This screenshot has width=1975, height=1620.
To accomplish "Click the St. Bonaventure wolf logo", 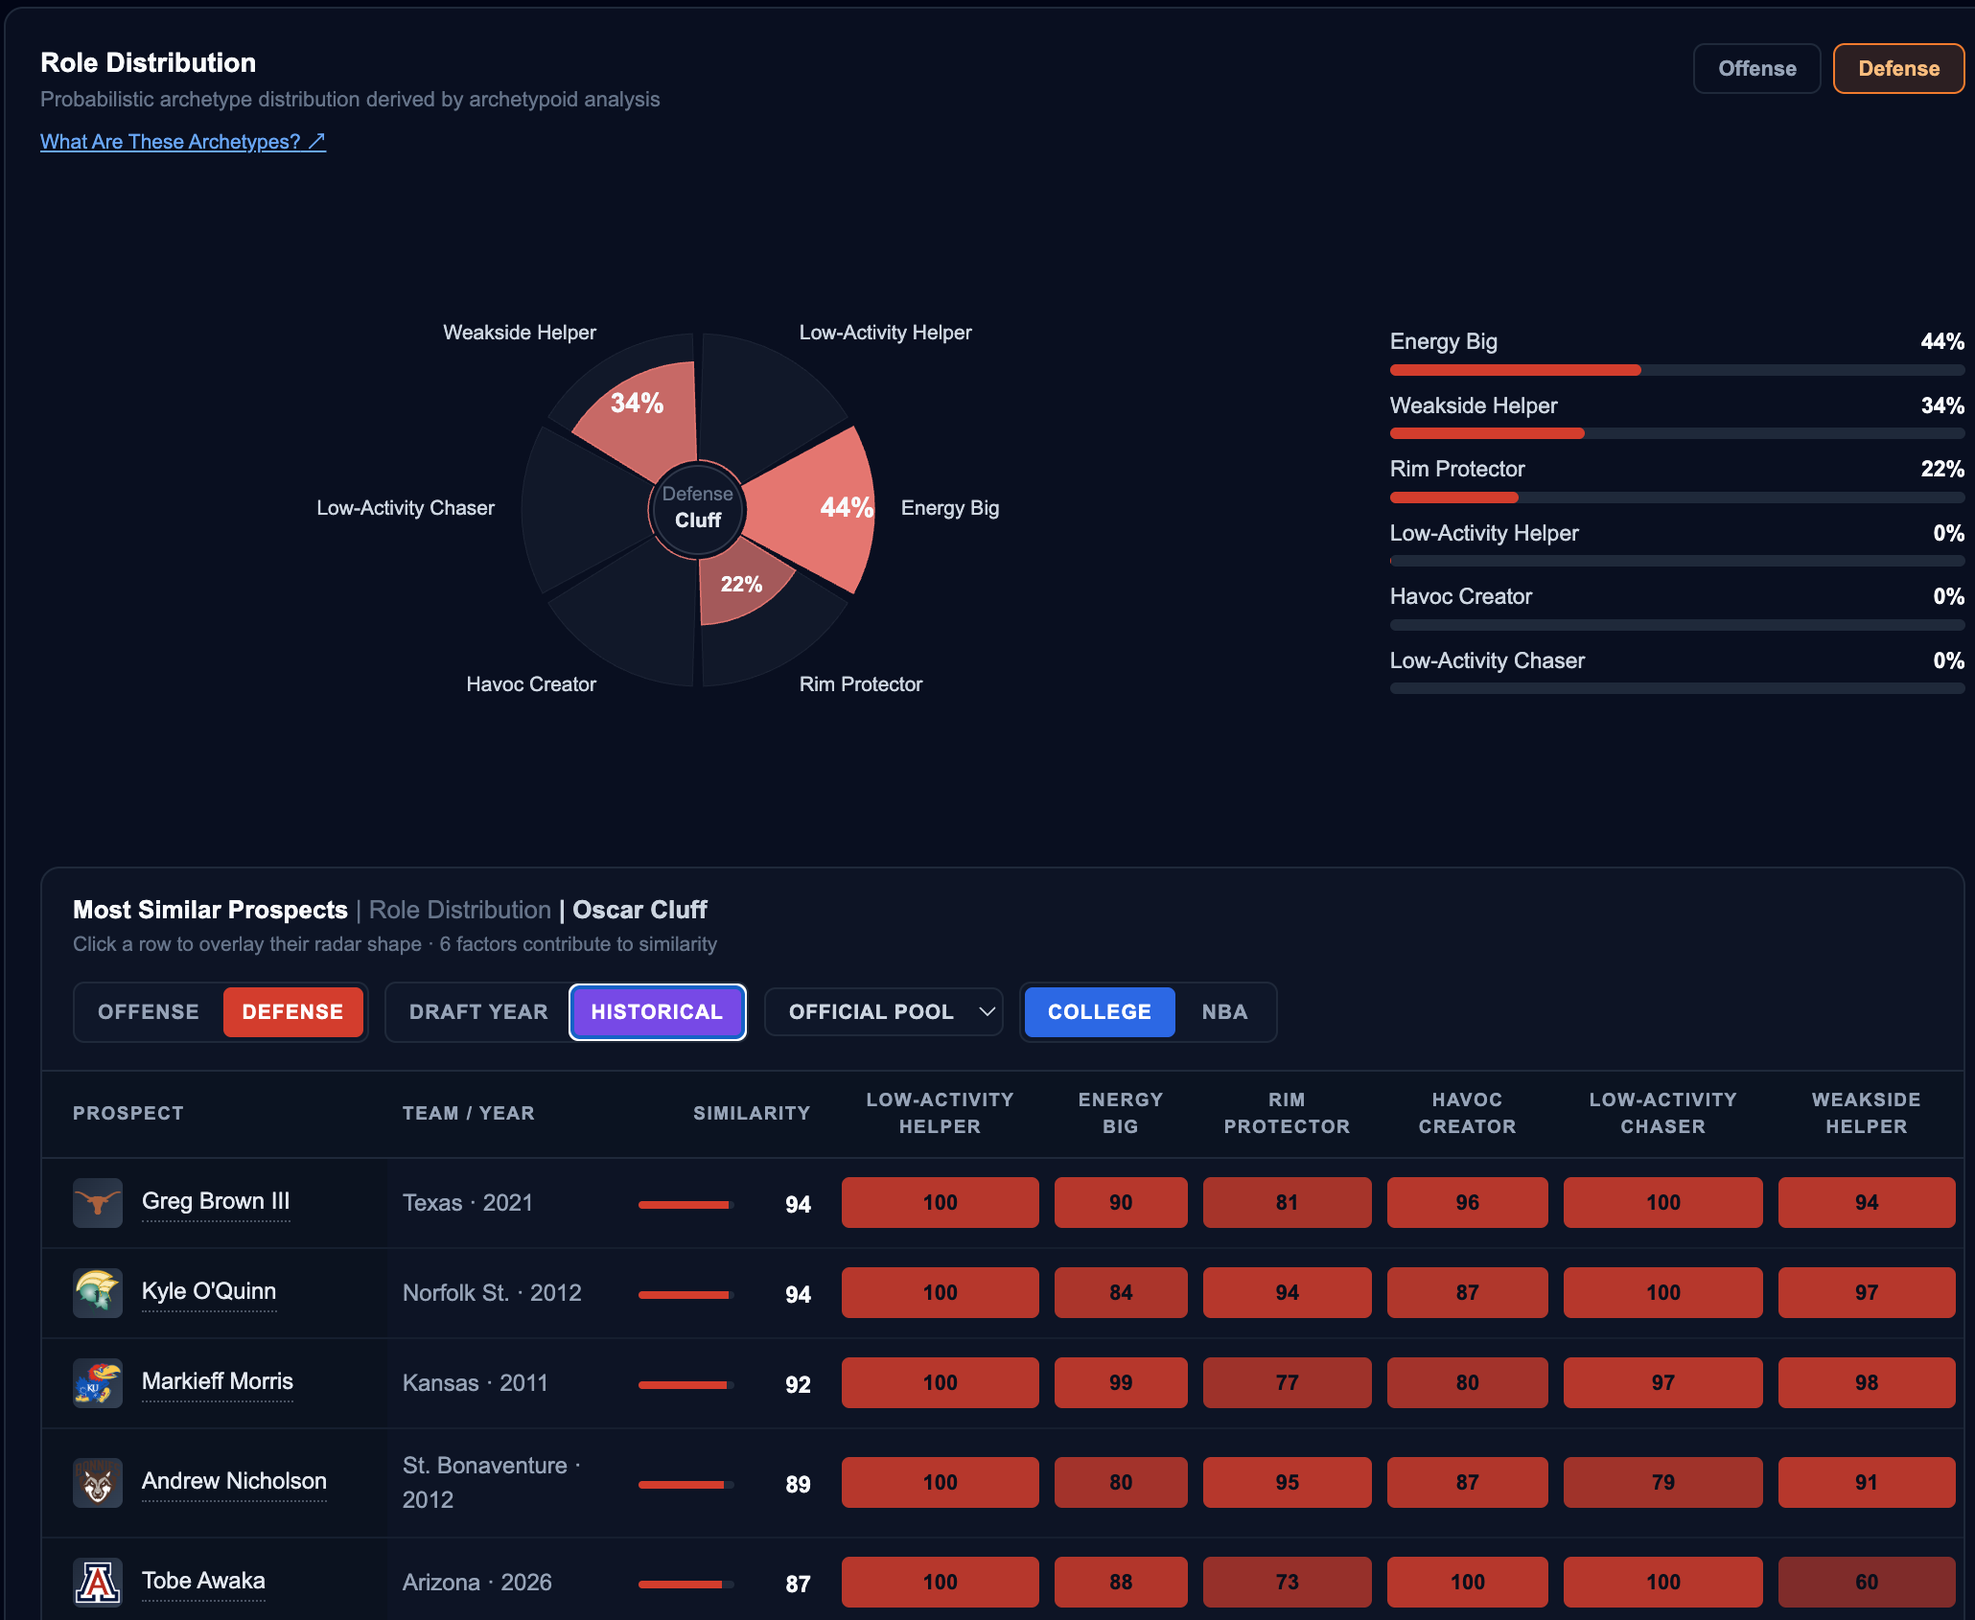I will (x=98, y=1482).
